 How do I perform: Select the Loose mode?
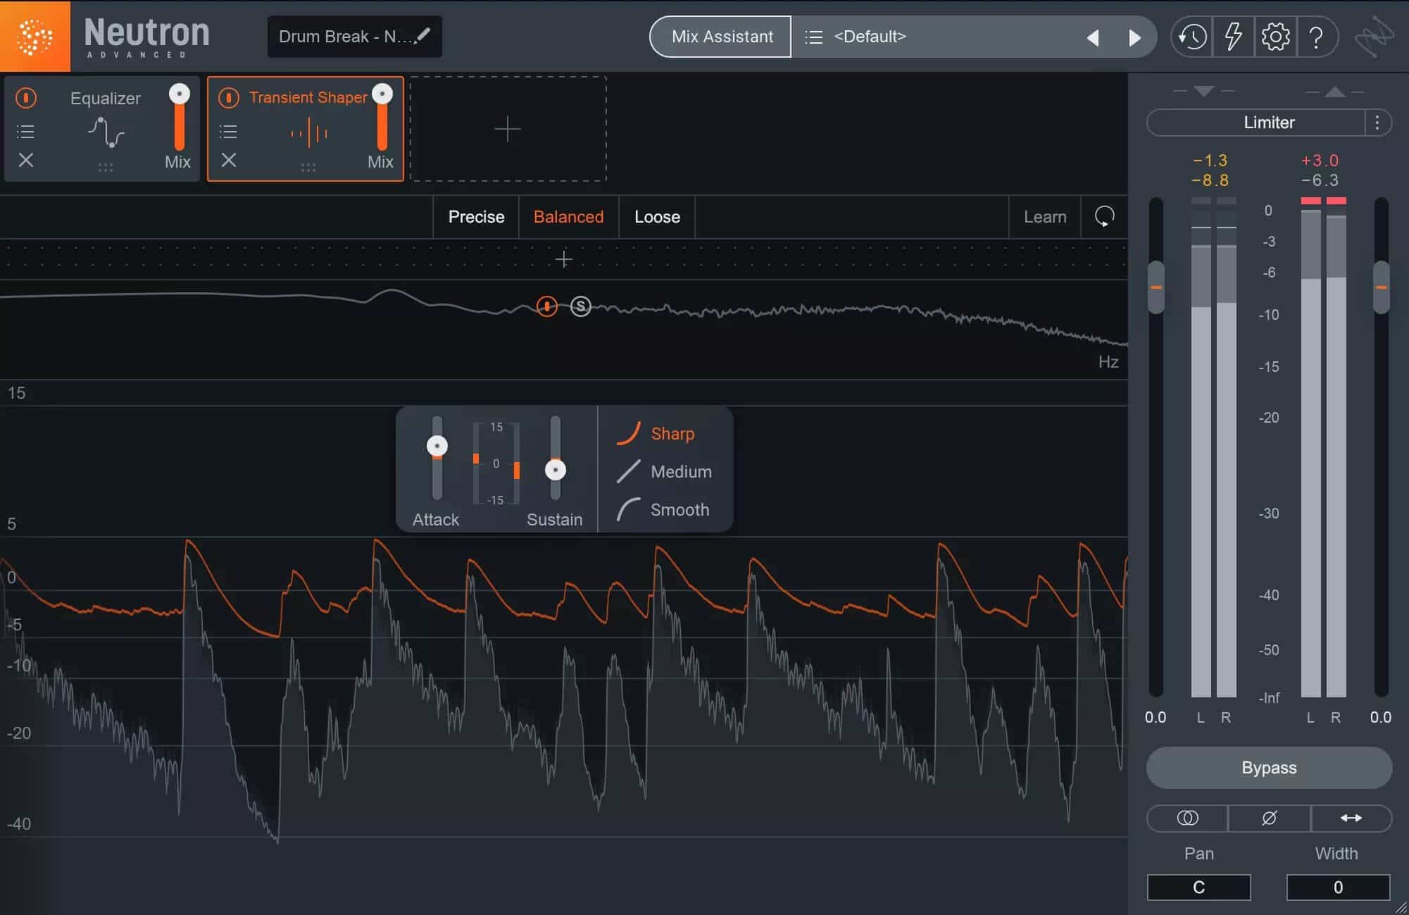pyautogui.click(x=657, y=217)
